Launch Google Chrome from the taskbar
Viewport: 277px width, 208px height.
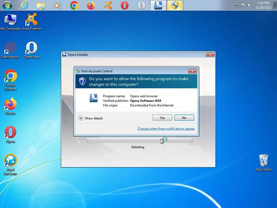coord(74,5)
